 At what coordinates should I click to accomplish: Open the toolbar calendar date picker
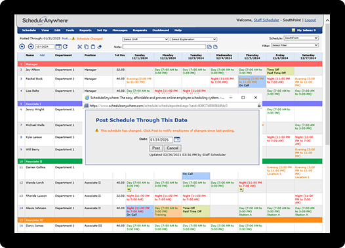pyautogui.click(x=58, y=47)
